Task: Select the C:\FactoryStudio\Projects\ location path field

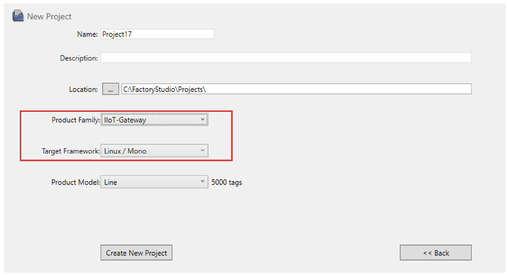Action: (296, 89)
